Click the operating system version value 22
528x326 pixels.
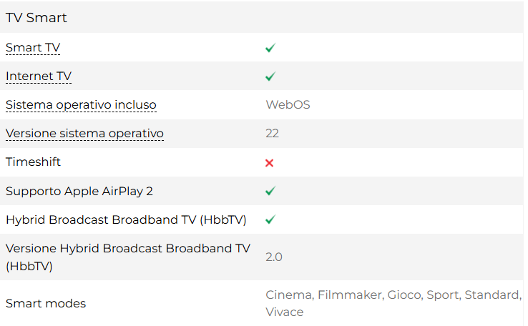[272, 134]
